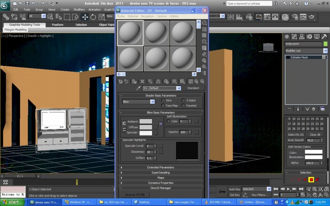
Task: Enable the 2-Sided checkbox
Action: pyautogui.click(x=183, y=101)
